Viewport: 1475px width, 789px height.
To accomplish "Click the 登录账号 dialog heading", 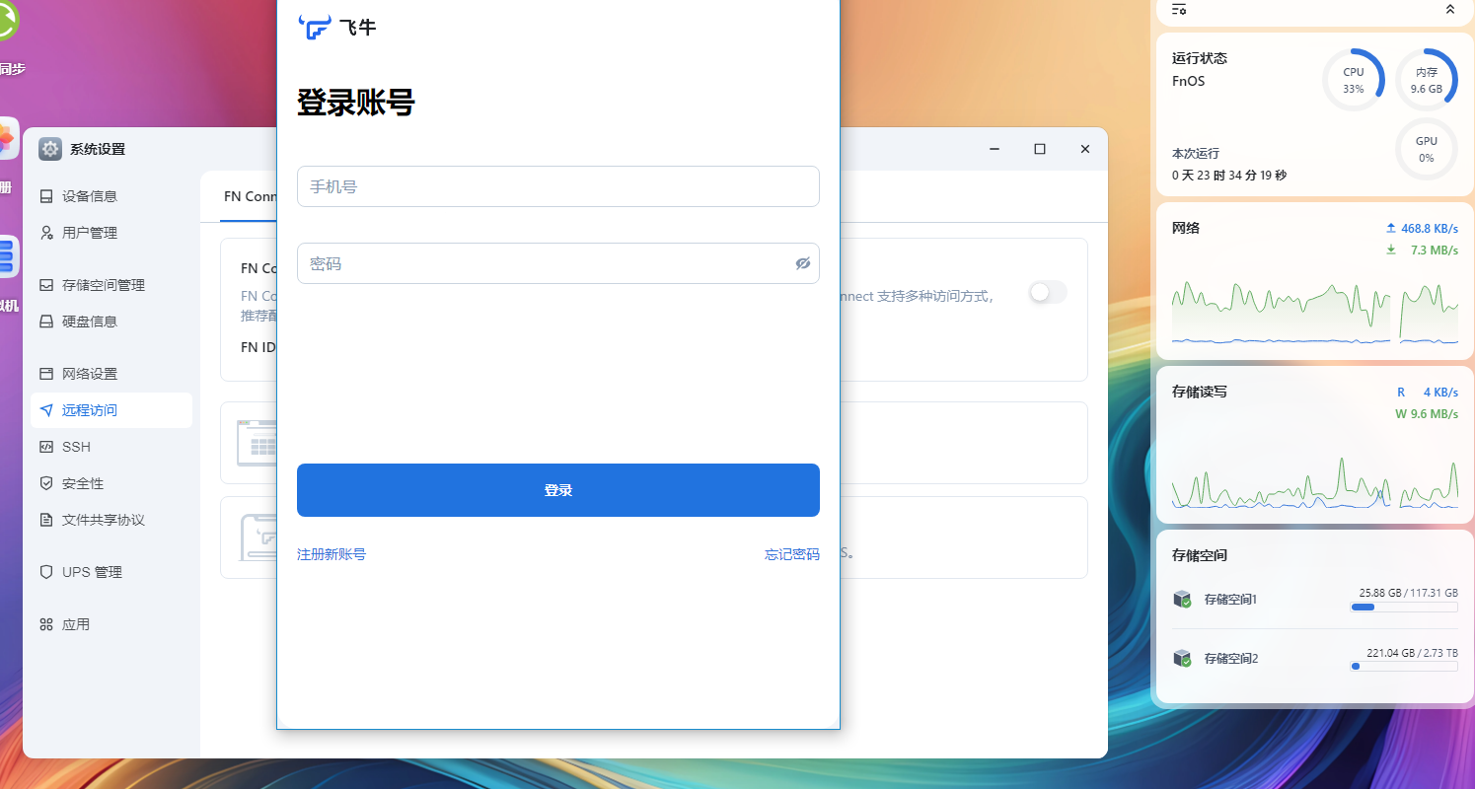I will pos(356,103).
